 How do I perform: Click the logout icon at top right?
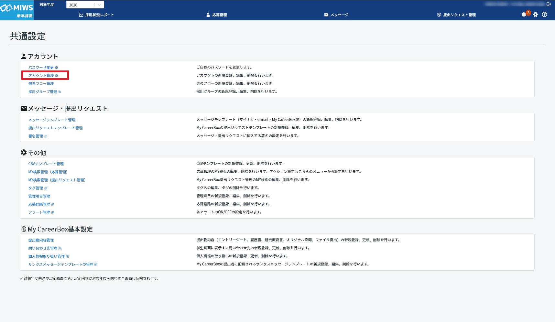549,4
